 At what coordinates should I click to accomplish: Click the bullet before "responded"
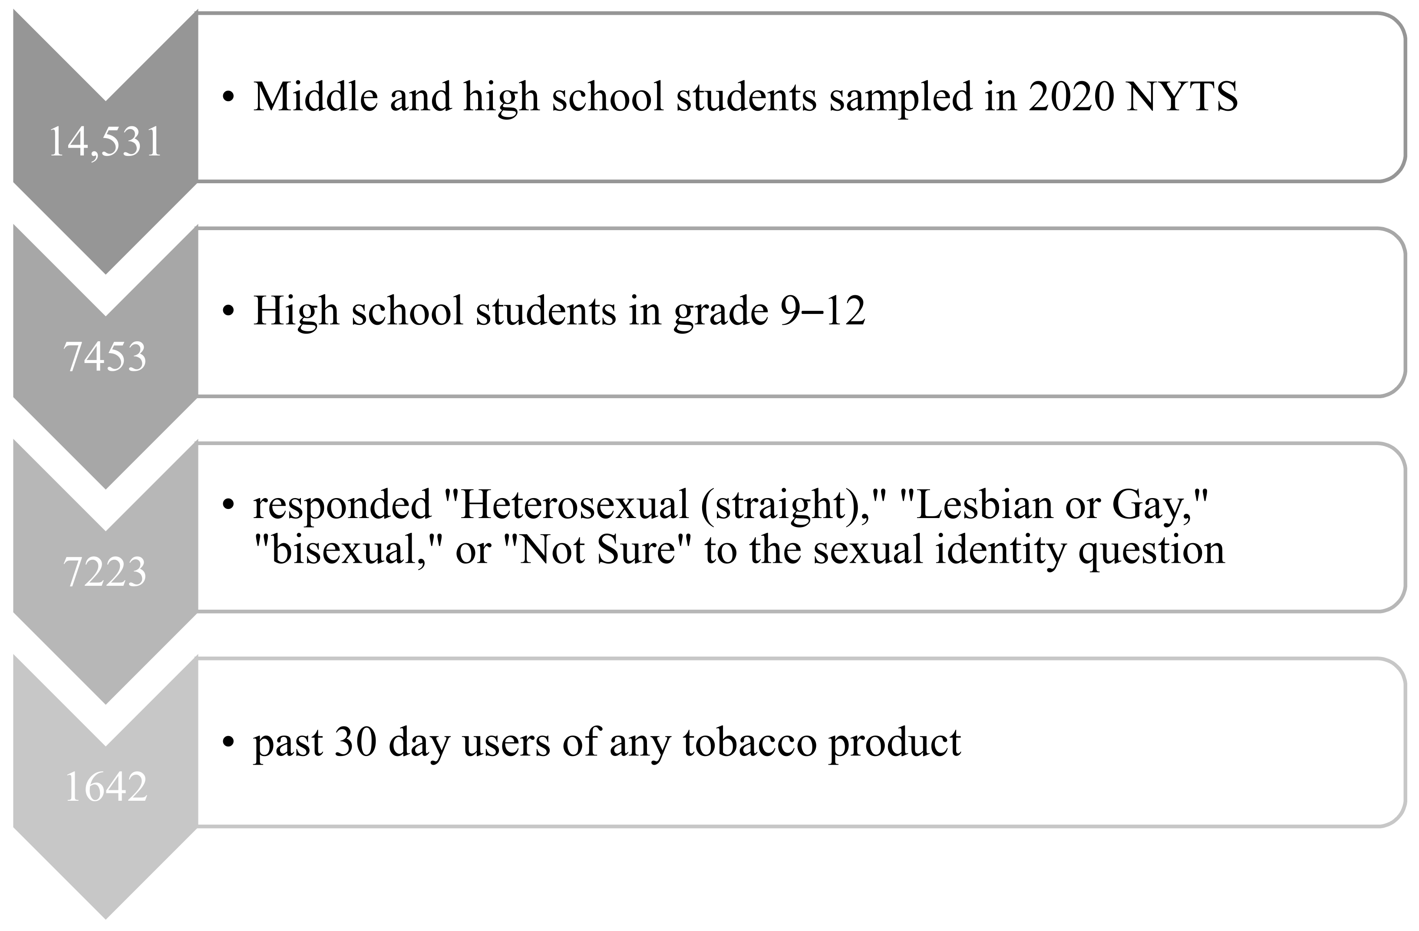227,505
